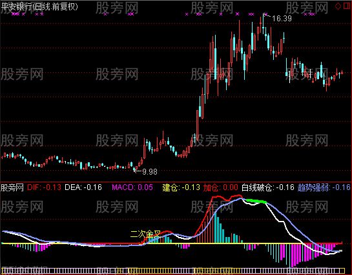This screenshot has width=352, height=275.
Task: Click the red split-panel square icon
Action: coord(347,6)
